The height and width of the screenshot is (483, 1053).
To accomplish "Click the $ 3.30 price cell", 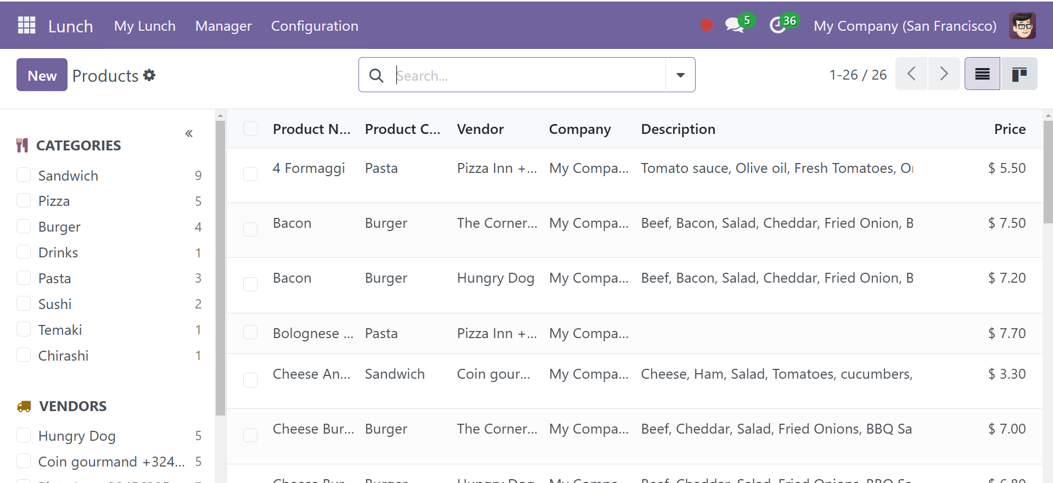I will pyautogui.click(x=1007, y=374).
